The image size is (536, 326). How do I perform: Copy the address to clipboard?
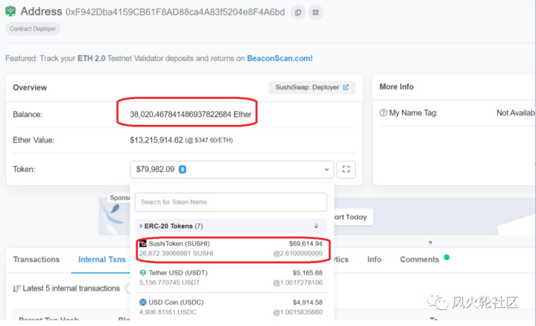click(x=297, y=12)
